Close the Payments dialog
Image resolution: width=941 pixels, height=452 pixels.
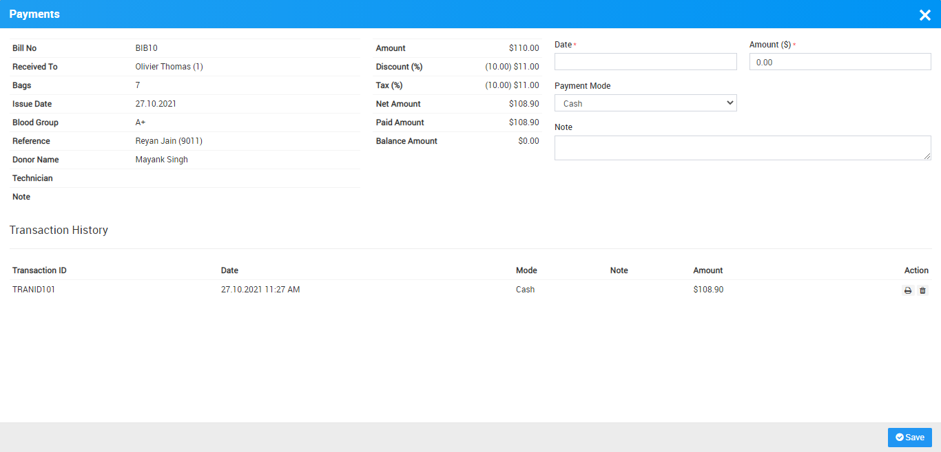point(925,15)
